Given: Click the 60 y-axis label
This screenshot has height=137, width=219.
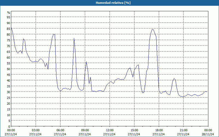Looking at the screenshot, I should click(x=9, y=57).
